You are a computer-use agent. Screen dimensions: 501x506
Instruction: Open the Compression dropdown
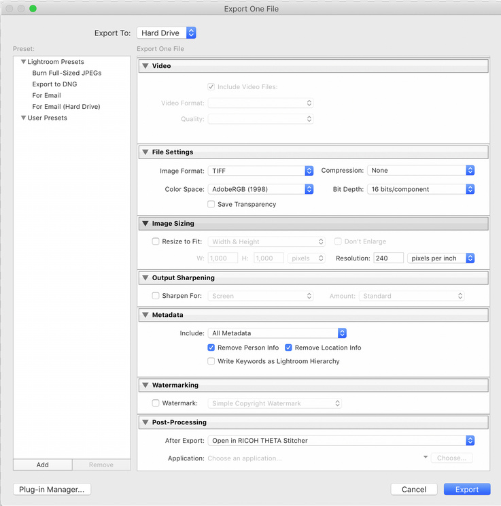point(421,171)
